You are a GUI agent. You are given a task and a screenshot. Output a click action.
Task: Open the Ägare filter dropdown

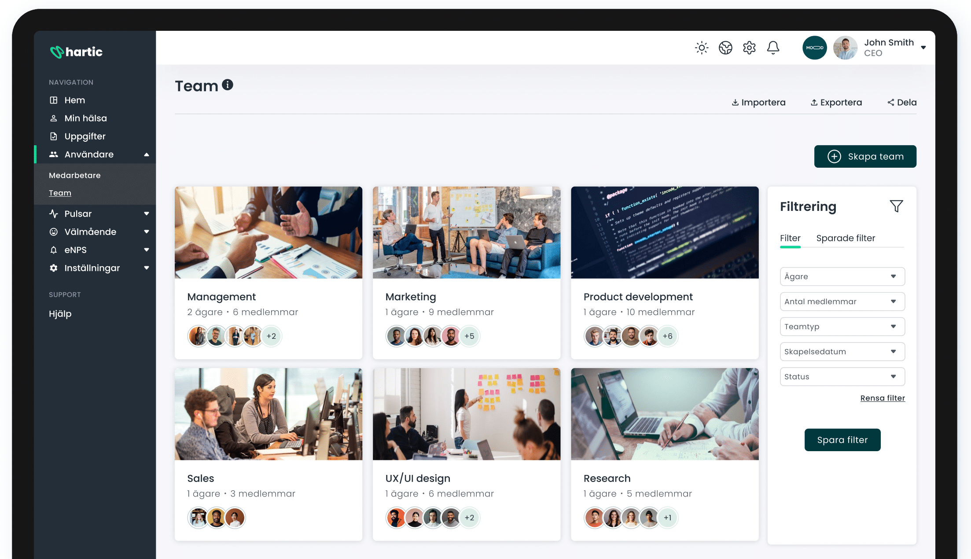click(x=842, y=276)
